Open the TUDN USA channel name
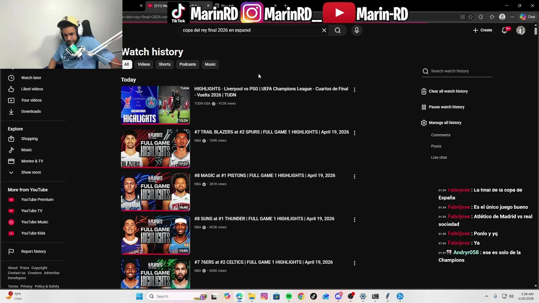 [202, 104]
